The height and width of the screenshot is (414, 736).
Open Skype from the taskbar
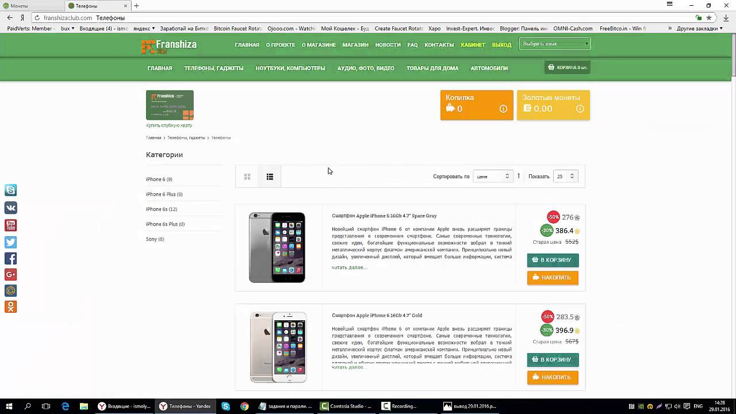pos(225,406)
